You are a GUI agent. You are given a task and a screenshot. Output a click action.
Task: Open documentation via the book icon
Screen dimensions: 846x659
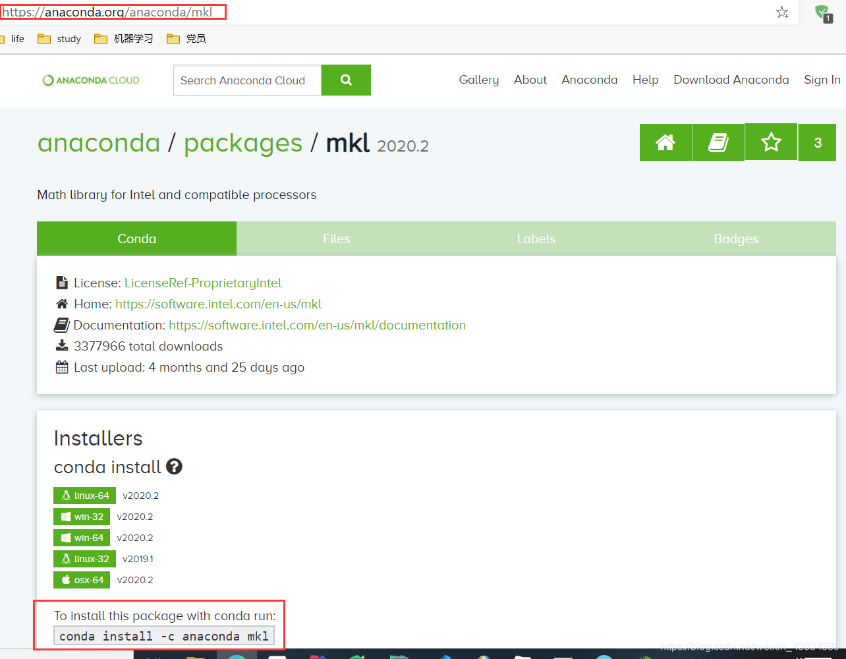(x=718, y=142)
